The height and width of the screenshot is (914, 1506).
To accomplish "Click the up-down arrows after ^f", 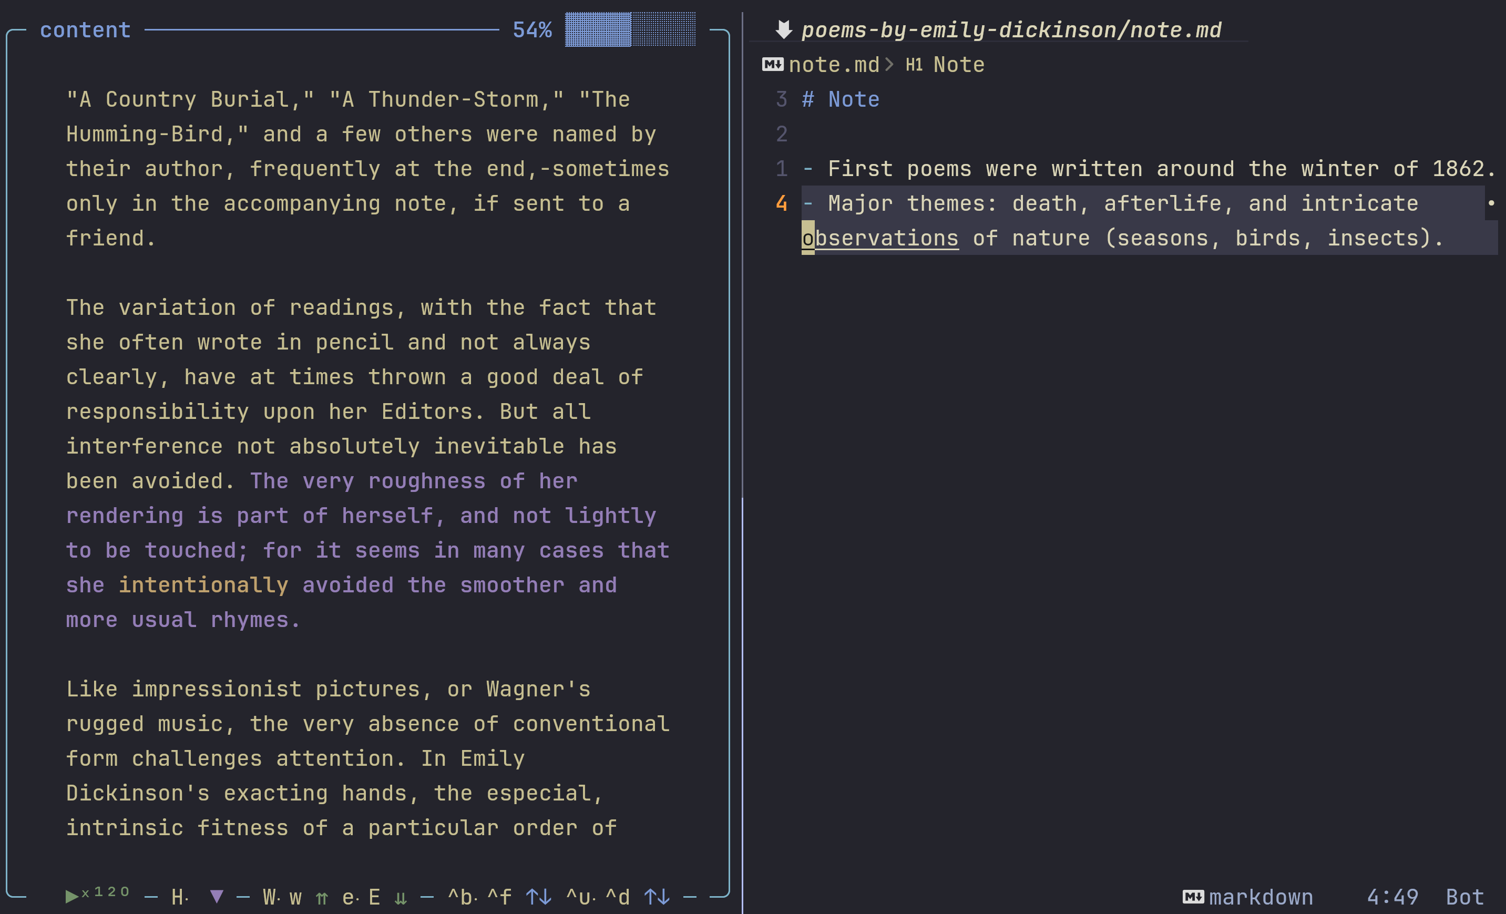I will coord(538,896).
